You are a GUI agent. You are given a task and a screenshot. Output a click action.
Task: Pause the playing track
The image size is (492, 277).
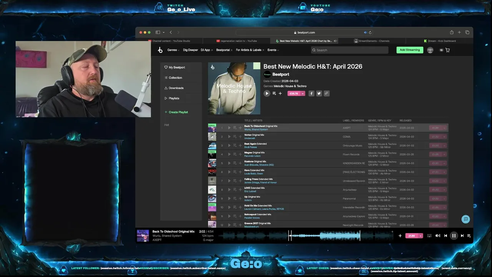[x=454, y=236]
